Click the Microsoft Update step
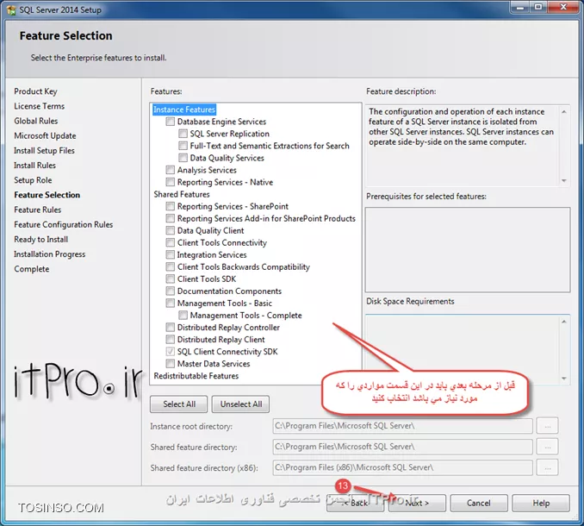584x526 pixels. [45, 135]
